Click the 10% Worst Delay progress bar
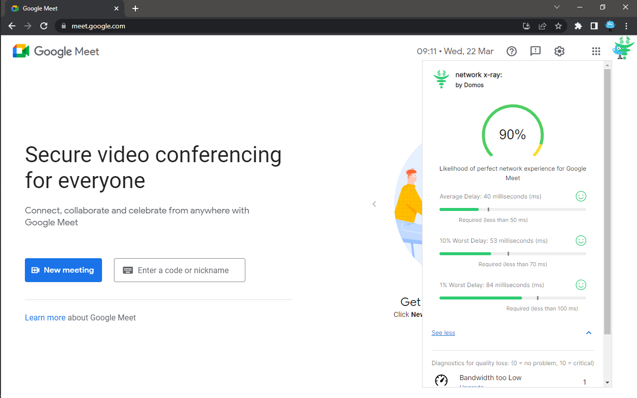 tap(513, 254)
